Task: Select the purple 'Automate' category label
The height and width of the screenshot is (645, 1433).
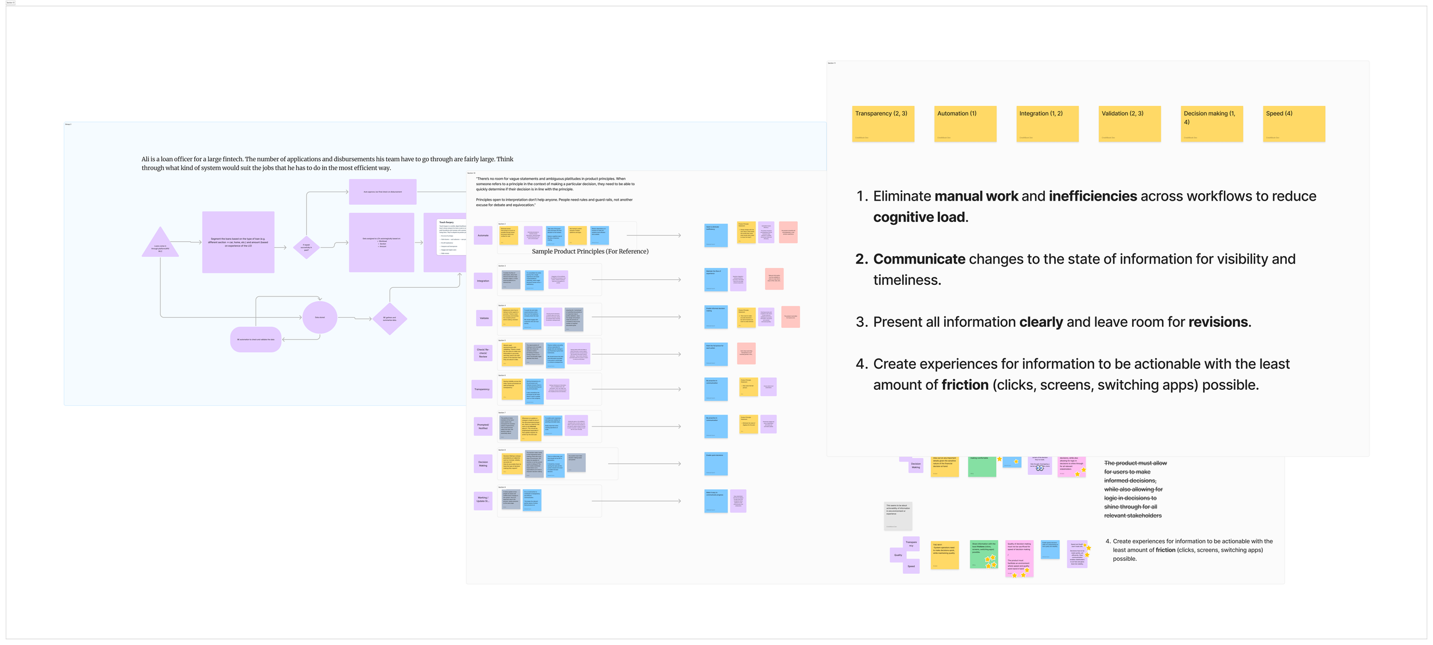Action: [483, 235]
